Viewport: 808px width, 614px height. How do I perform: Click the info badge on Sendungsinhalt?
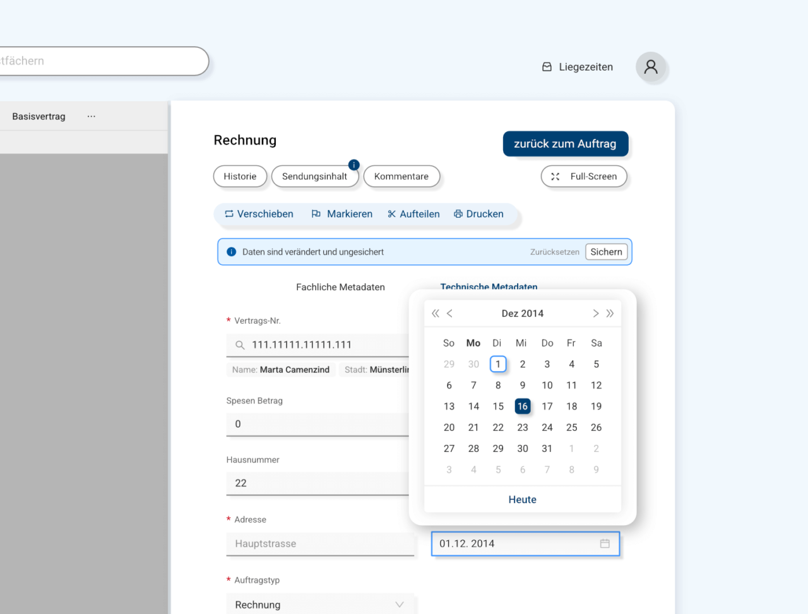[353, 165]
